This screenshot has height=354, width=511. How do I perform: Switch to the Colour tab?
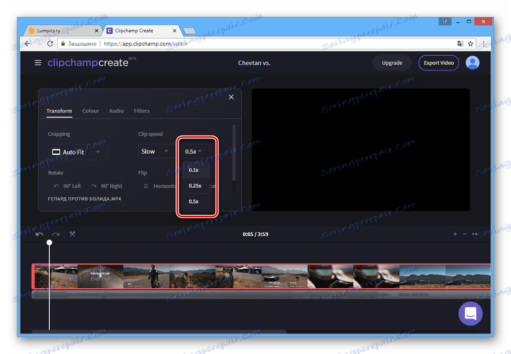coord(90,111)
